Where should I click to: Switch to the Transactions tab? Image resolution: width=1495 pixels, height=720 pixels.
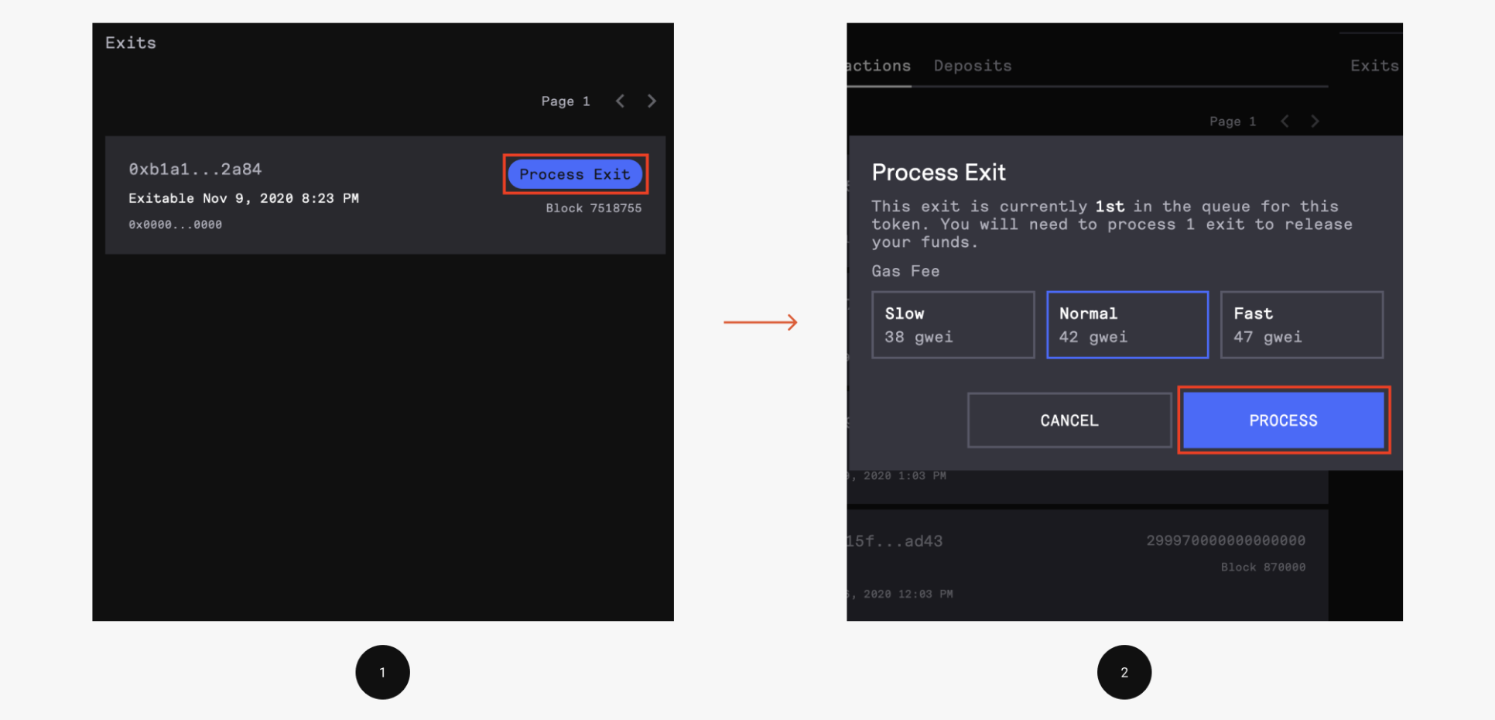[879, 66]
